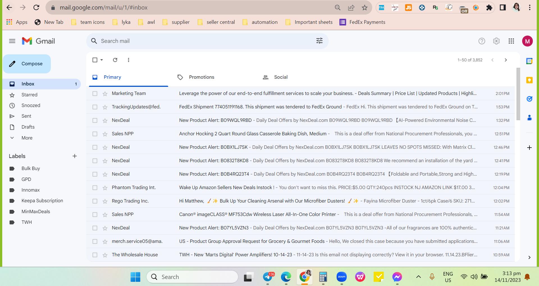The image size is (539, 286).
Task: Star the Marketing Team email
Action: [x=105, y=94]
